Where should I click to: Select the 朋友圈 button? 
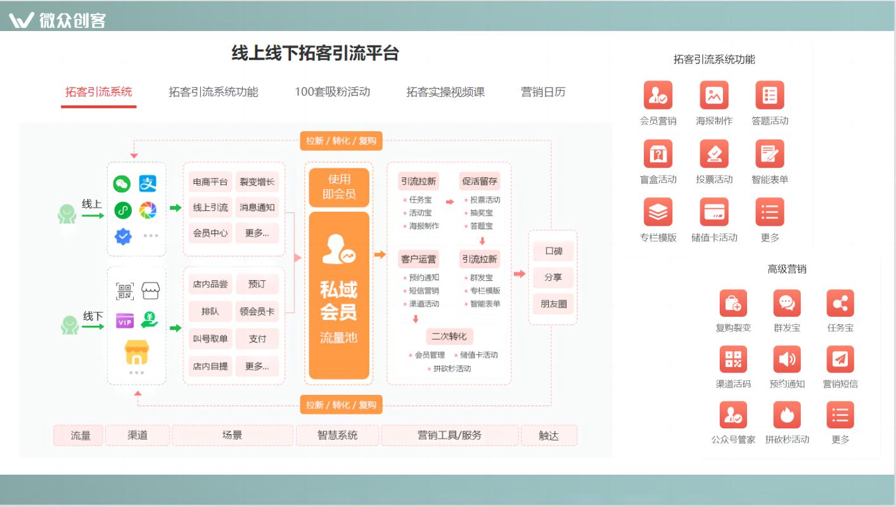coord(553,304)
